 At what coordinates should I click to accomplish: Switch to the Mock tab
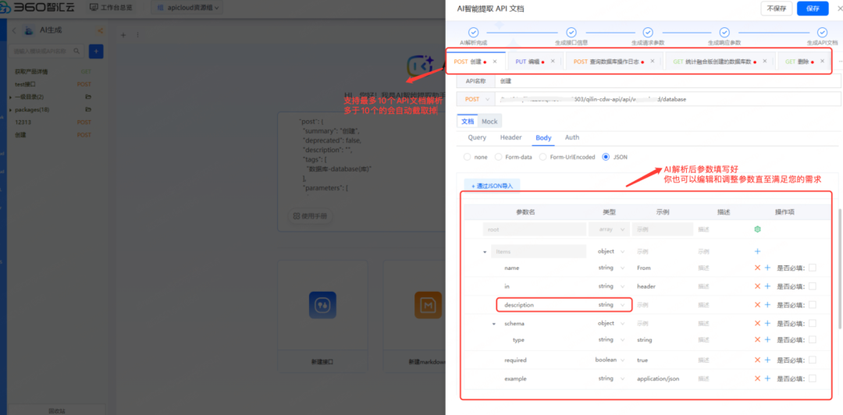click(489, 122)
